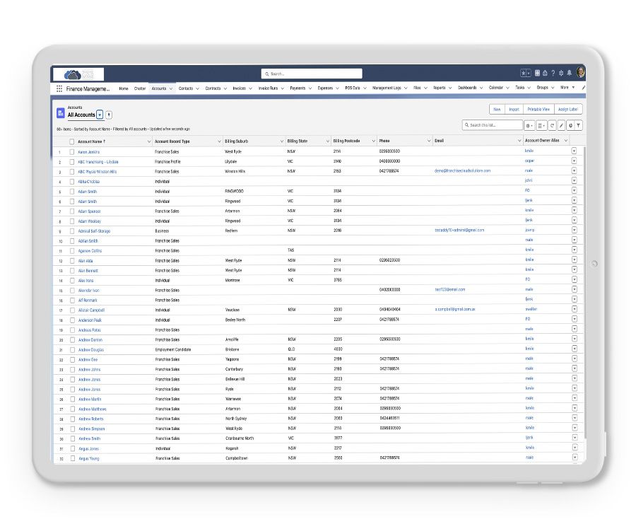Click the '0404040404' phone cell
The width and height of the screenshot is (636, 524).
tap(390, 309)
